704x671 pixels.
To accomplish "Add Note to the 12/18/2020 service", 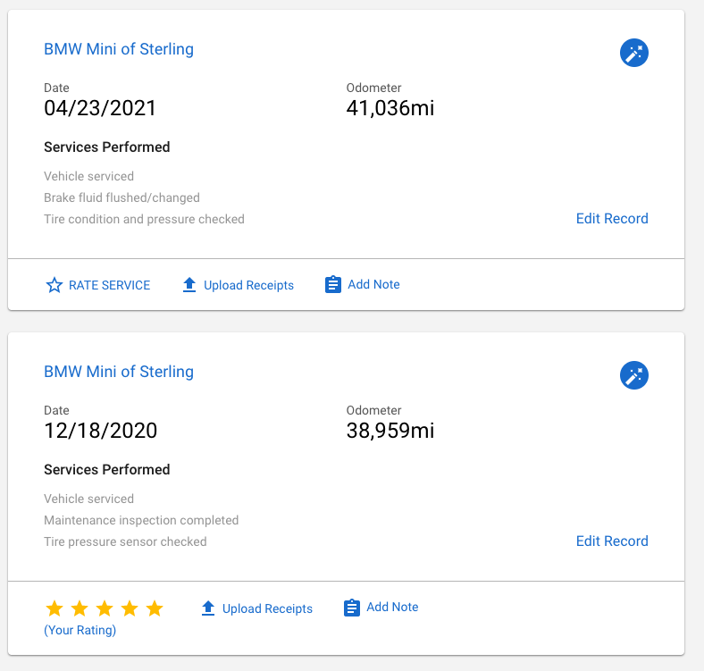I will click(x=392, y=607).
